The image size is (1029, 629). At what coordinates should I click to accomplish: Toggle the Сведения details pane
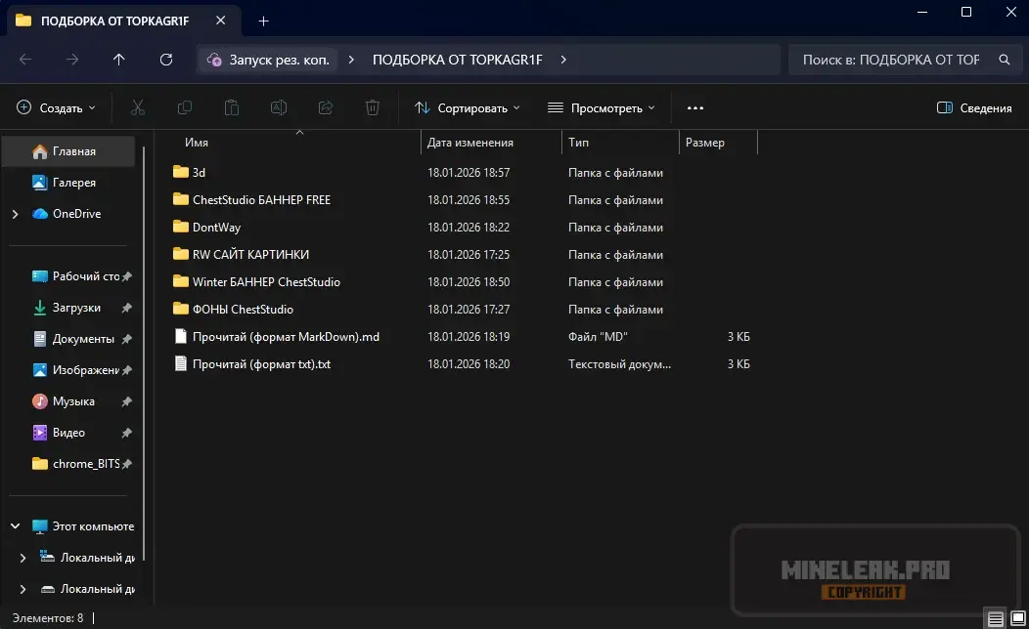pos(973,107)
